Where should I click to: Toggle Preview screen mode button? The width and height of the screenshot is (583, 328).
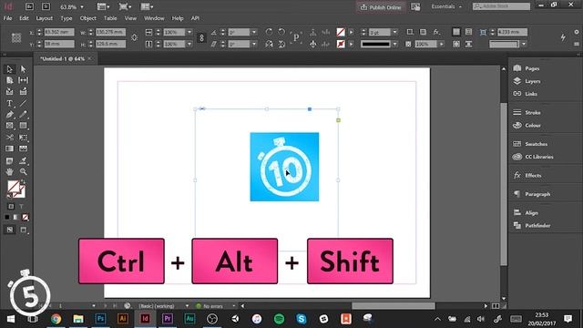tap(24, 230)
